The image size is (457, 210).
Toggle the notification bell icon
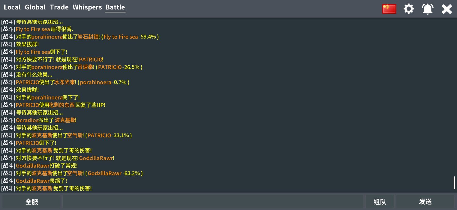(428, 9)
